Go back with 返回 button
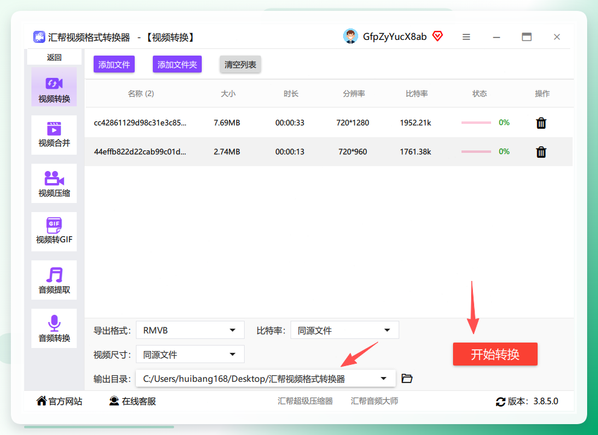This screenshot has width=598, height=435. pos(54,57)
